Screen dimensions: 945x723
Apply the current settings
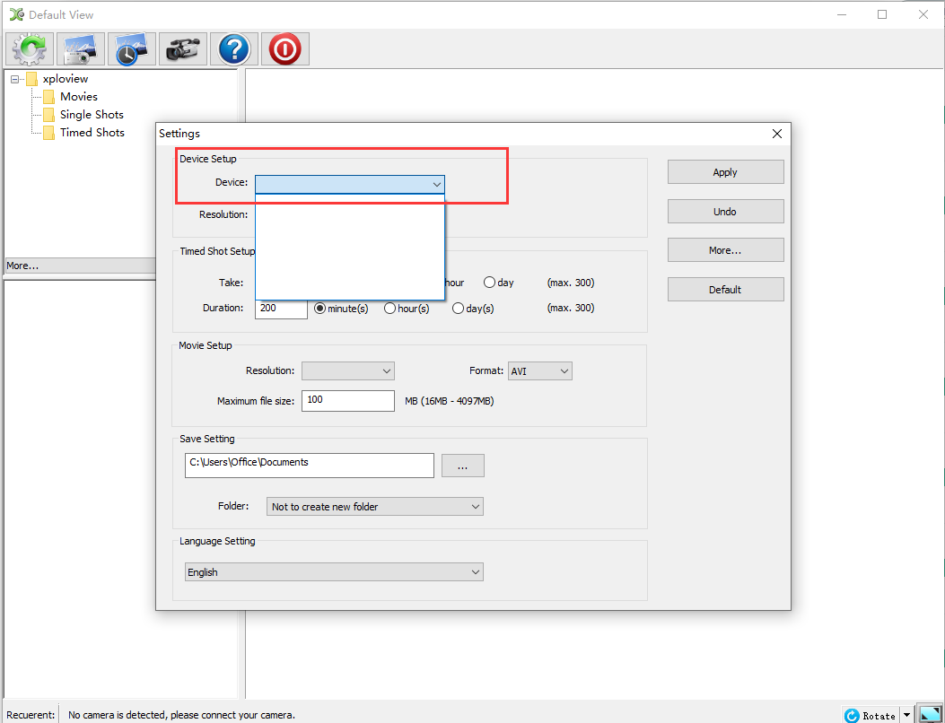click(x=725, y=171)
